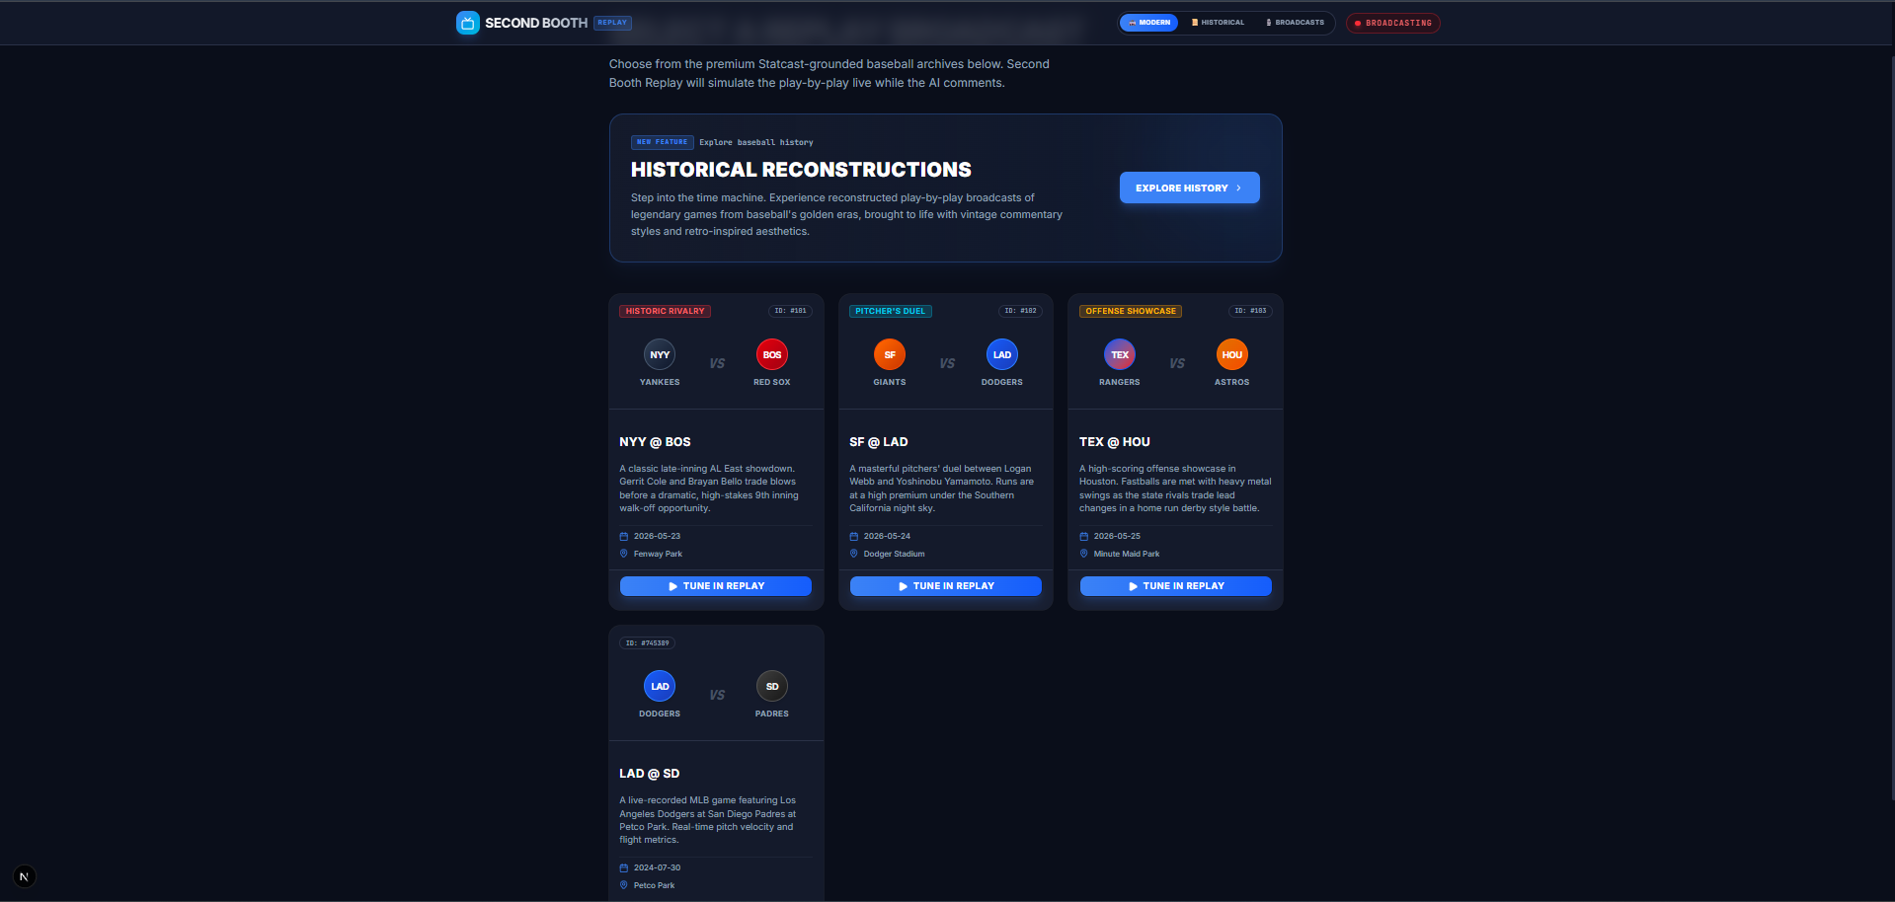Click the SF @ LAD card title
The height and width of the screenshot is (902, 1895).
pos(879,442)
